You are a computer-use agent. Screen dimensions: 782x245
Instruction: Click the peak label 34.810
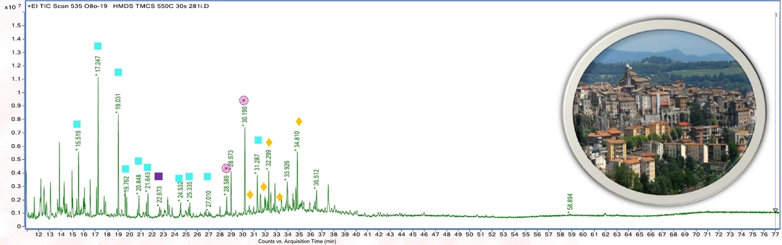[x=297, y=141]
